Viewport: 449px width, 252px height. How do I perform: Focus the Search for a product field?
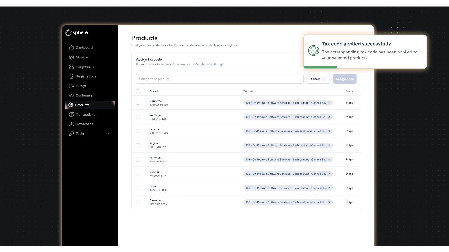point(219,79)
